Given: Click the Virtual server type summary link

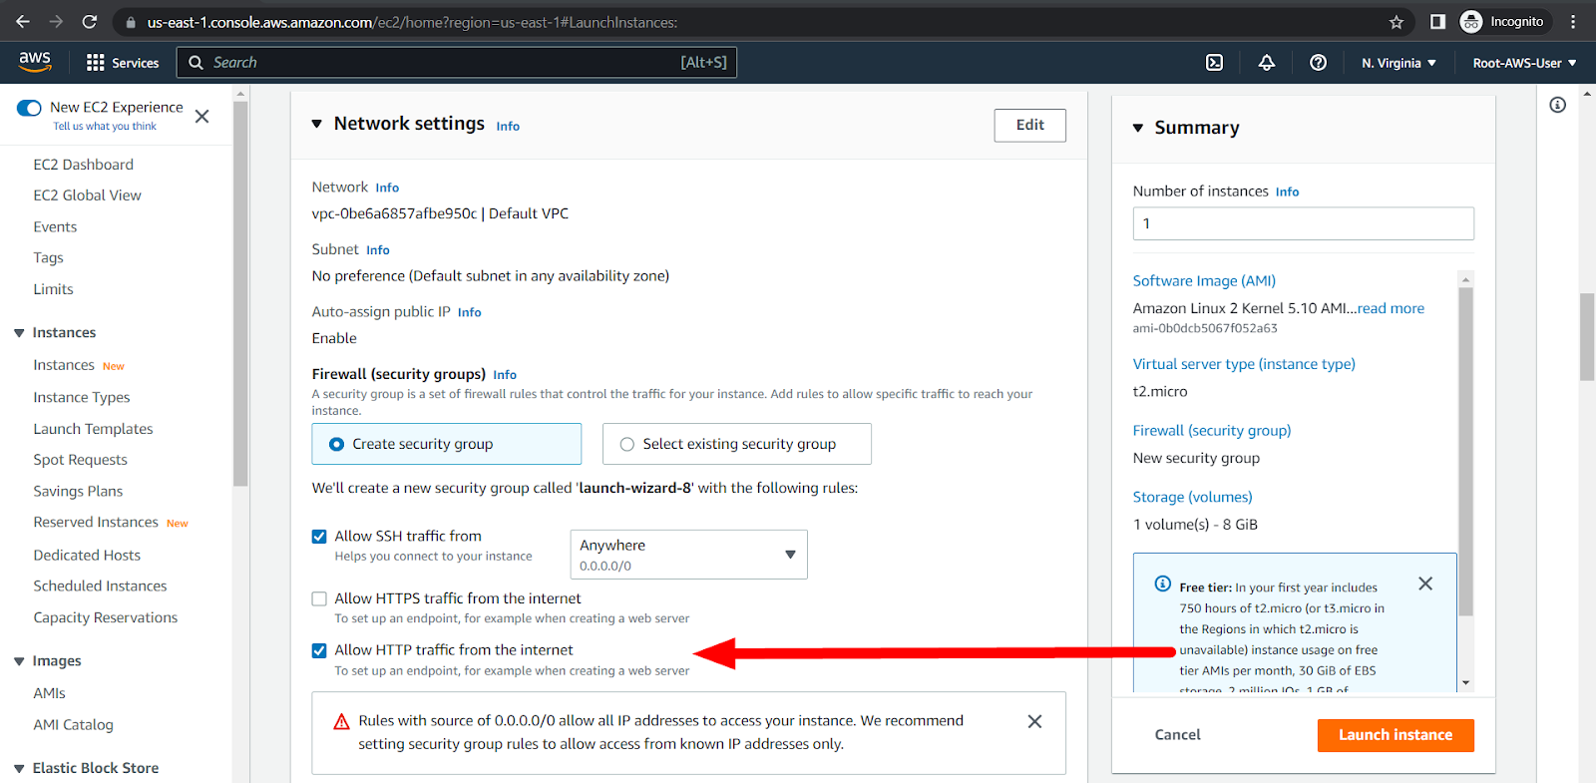Looking at the screenshot, I should point(1244,364).
